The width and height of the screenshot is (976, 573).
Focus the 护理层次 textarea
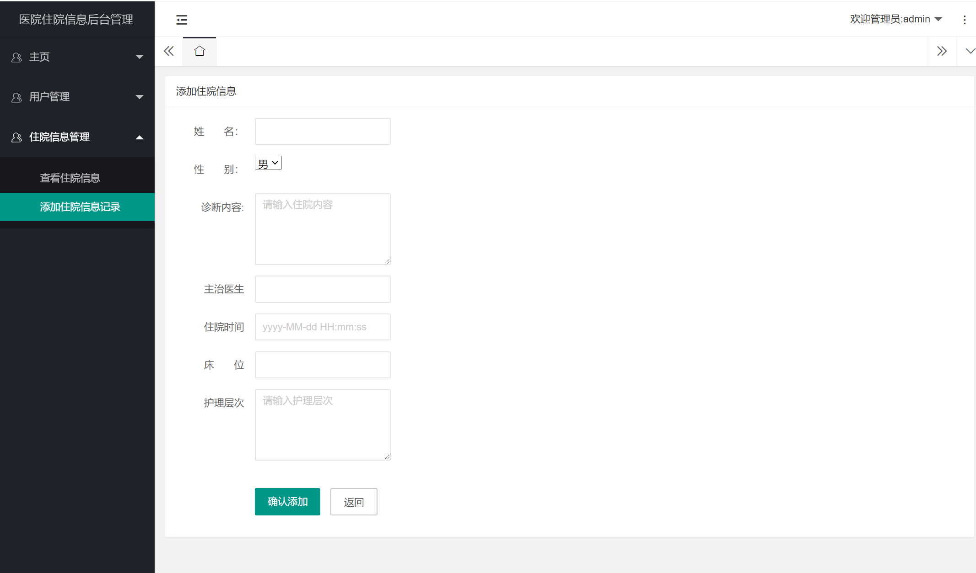(323, 425)
